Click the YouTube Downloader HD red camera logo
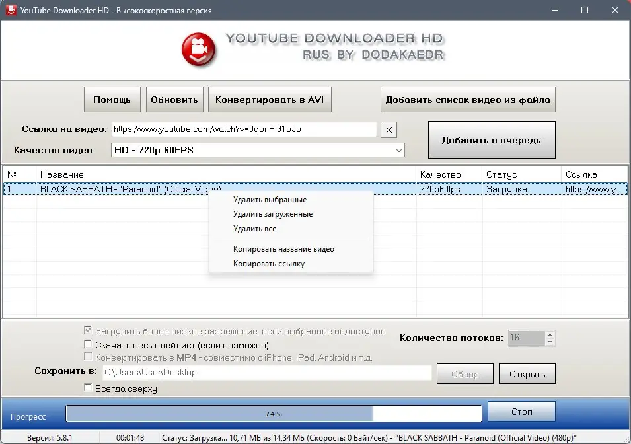 coord(198,49)
